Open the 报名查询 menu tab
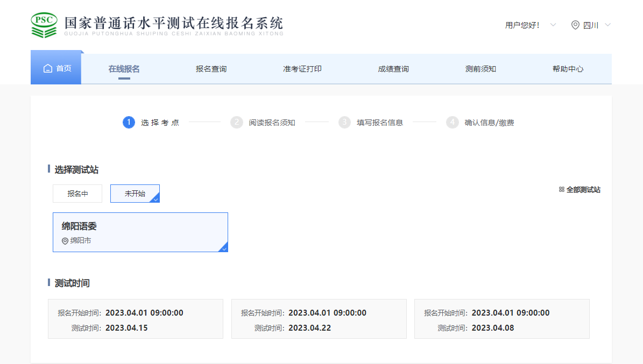643x364 pixels. pos(211,69)
